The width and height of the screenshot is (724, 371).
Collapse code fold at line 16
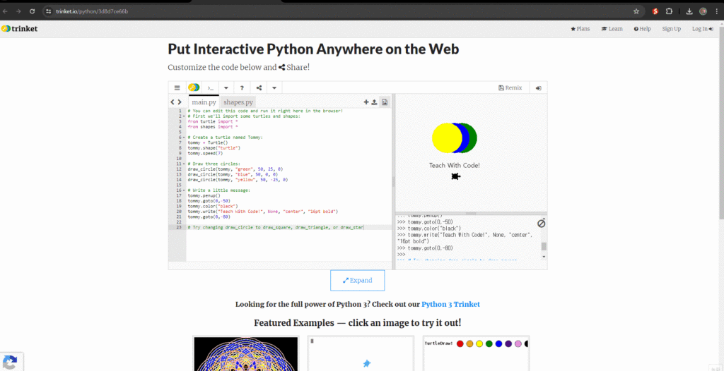pos(183,190)
